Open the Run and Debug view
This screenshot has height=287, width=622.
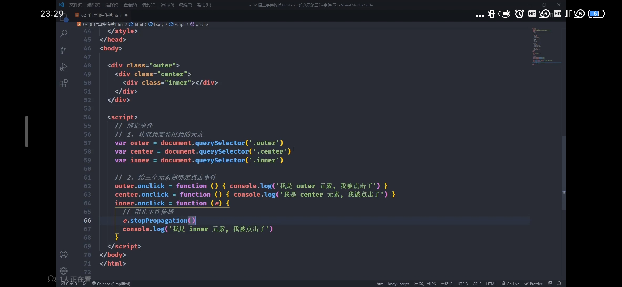(64, 67)
